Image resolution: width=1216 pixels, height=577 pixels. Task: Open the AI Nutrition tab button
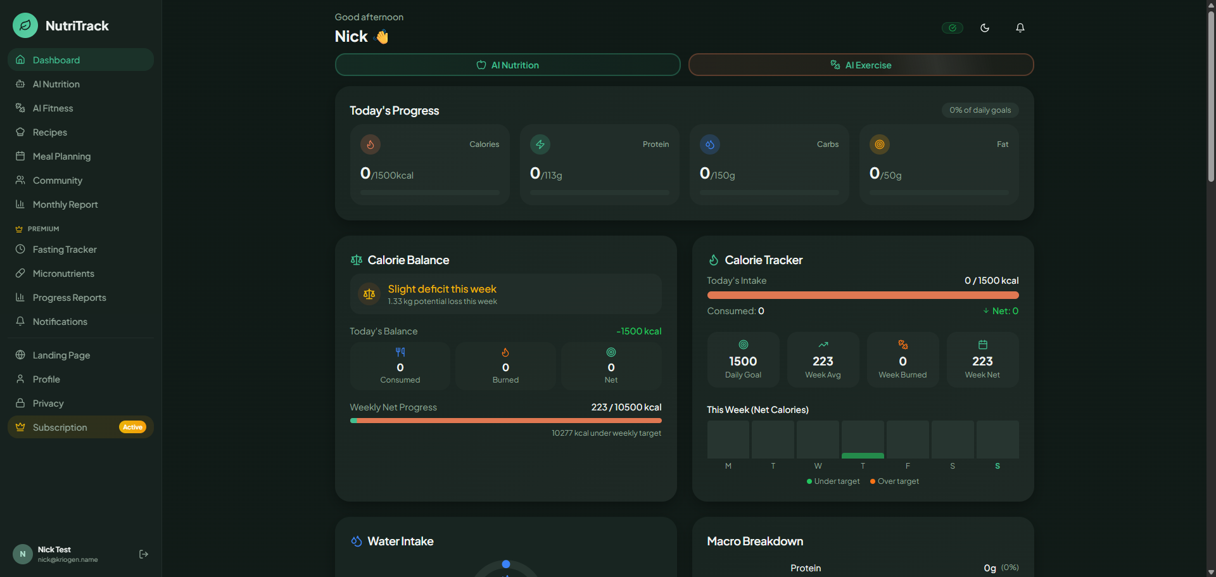[507, 65]
